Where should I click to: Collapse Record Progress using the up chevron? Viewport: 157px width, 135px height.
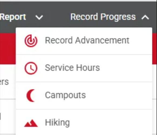pos(145,17)
